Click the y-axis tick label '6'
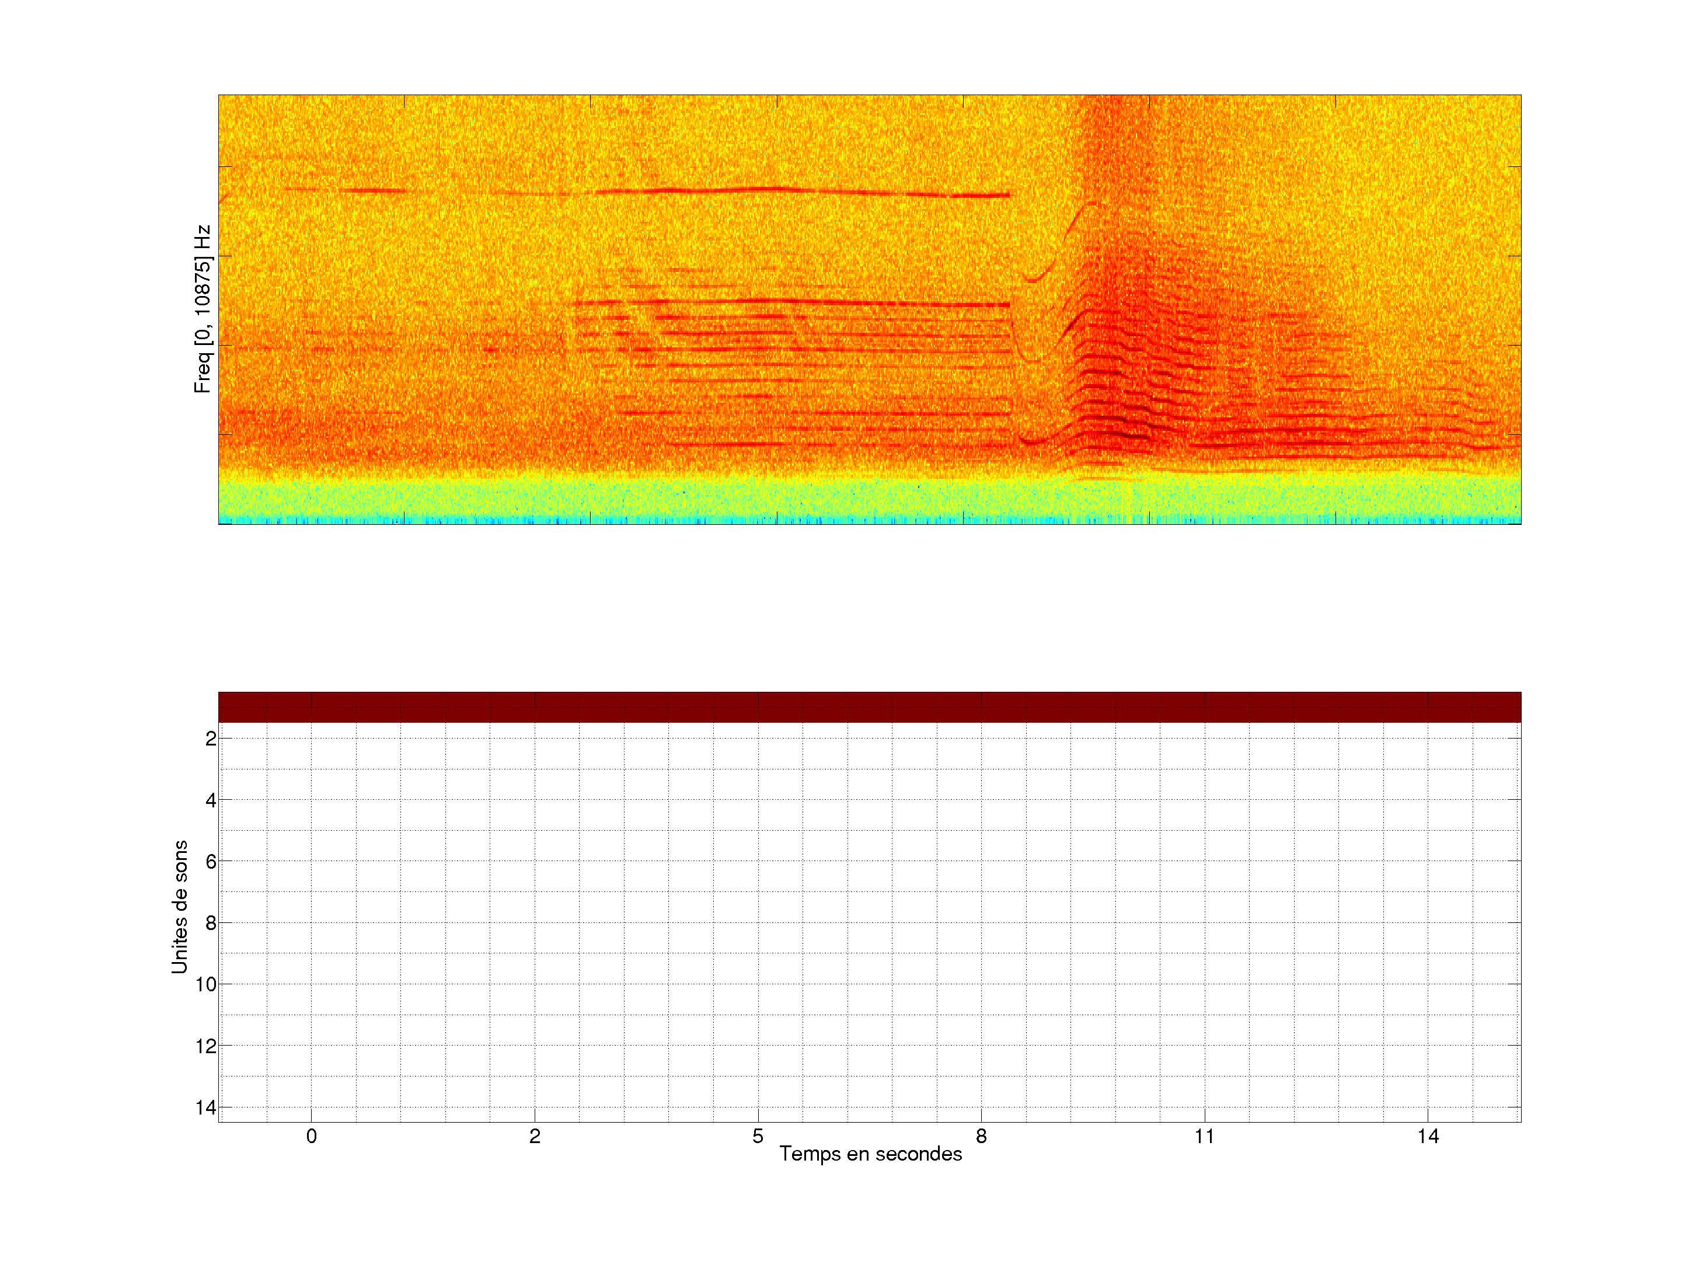This screenshot has height=1261, width=1681. point(211,862)
